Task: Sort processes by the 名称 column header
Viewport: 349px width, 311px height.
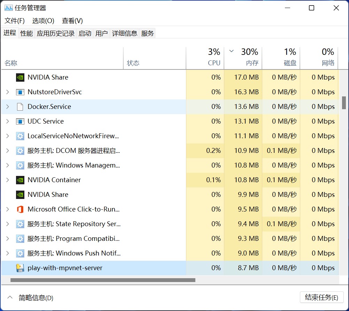Action: (62, 58)
